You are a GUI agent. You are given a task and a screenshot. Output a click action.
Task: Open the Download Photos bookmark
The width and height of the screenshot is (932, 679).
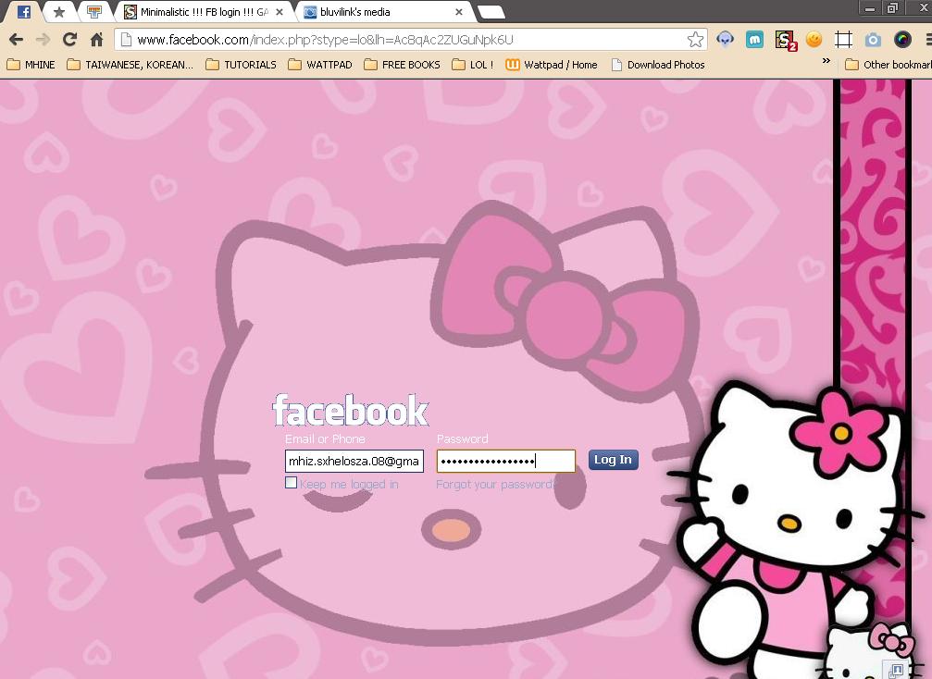coord(658,65)
